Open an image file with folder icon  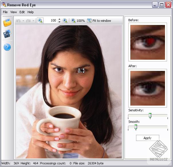pos(7,23)
